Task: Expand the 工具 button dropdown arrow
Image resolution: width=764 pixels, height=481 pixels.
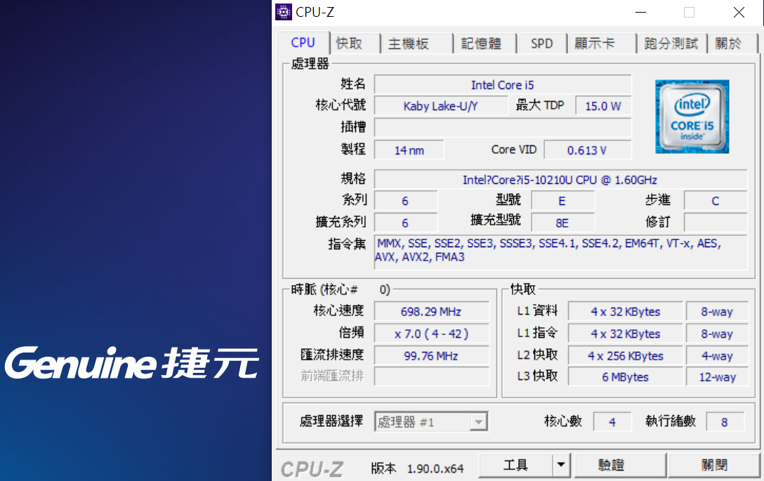Action: [561, 465]
